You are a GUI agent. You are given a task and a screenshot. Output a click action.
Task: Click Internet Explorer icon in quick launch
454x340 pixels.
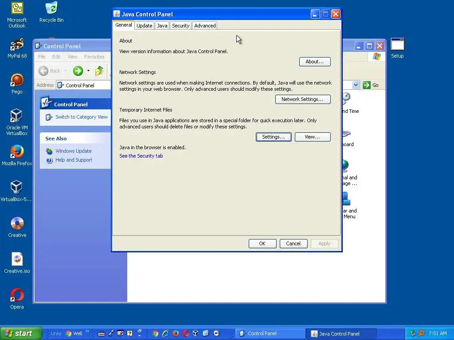[165, 333]
